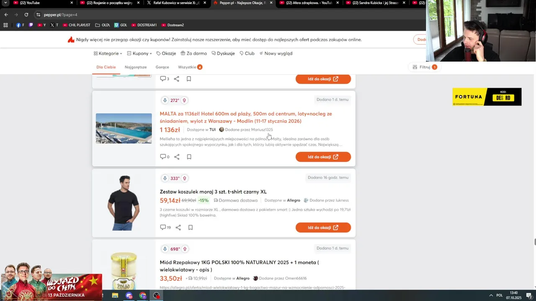Open the 19 comments on koszulek deal
Viewport: 536px width, 301px height.
165,227
